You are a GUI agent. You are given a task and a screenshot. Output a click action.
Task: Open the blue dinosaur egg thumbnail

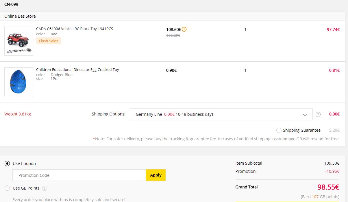(x=19, y=82)
